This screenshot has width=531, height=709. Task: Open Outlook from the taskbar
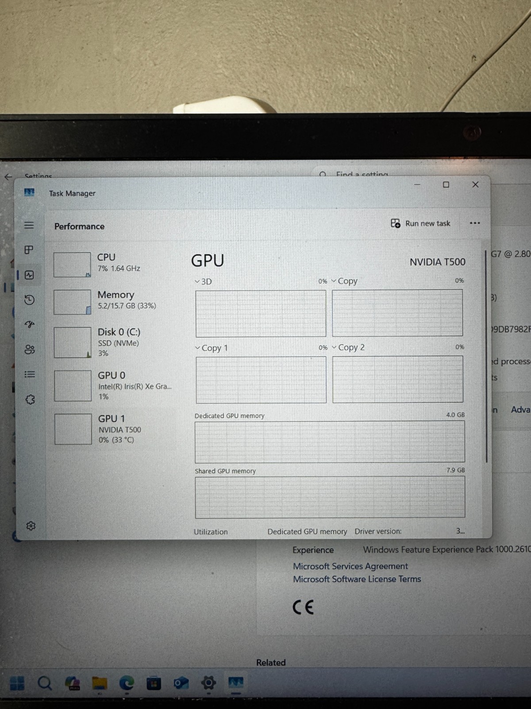(181, 683)
